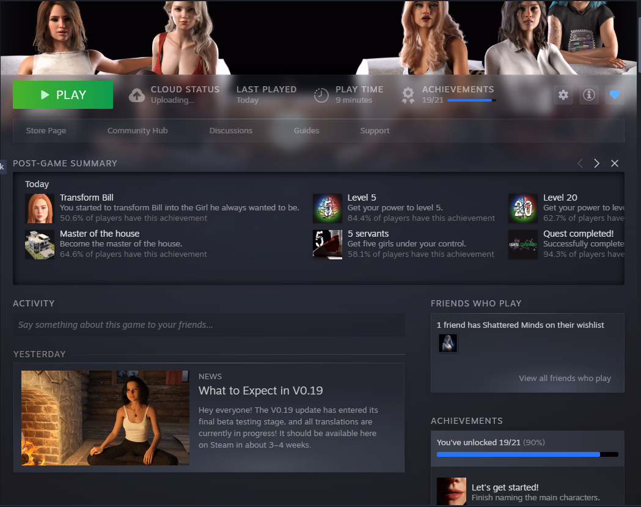Click the unlocked achievements progress bar

point(527,454)
